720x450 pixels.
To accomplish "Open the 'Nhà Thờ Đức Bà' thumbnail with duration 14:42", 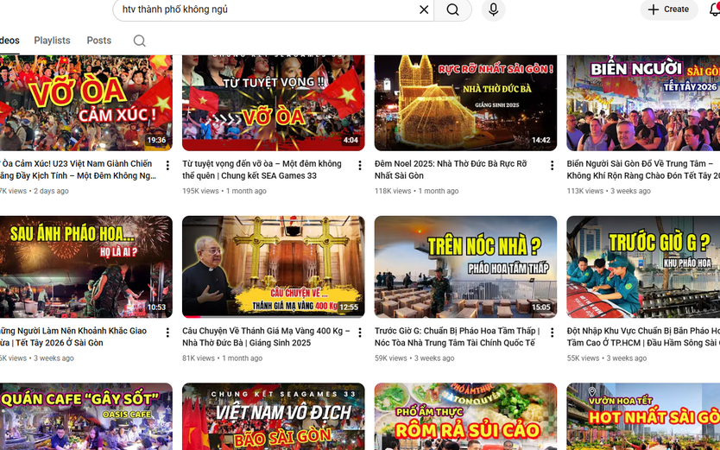I will tap(465, 103).
